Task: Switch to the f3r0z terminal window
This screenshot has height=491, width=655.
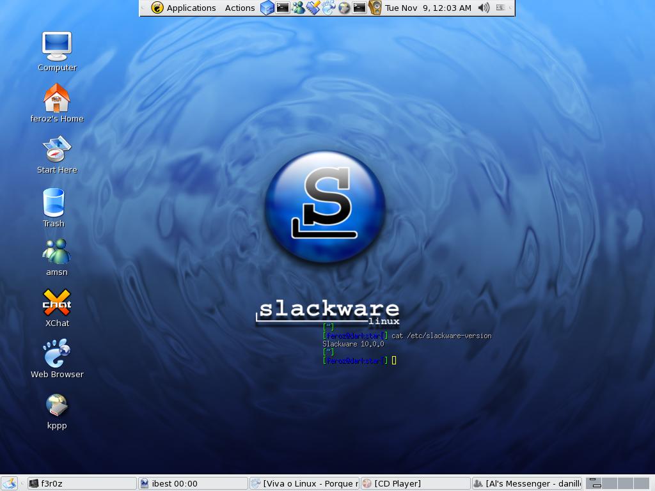Action: 82,483
